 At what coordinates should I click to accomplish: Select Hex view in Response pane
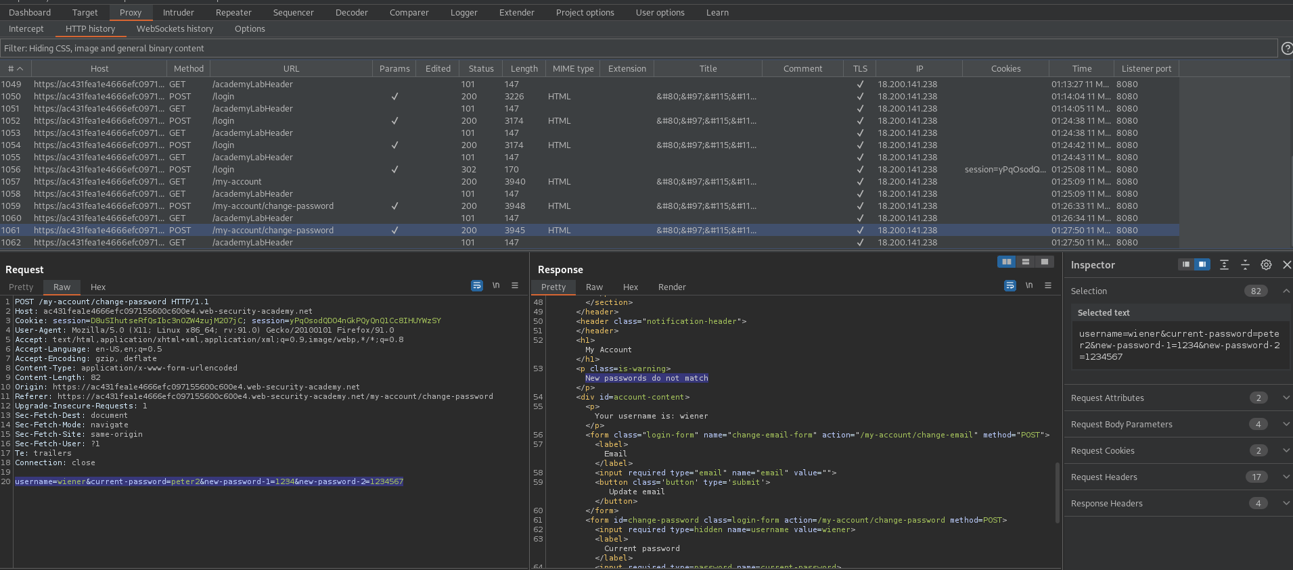click(631, 287)
